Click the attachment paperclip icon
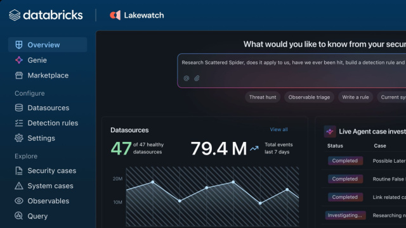 pos(197,78)
